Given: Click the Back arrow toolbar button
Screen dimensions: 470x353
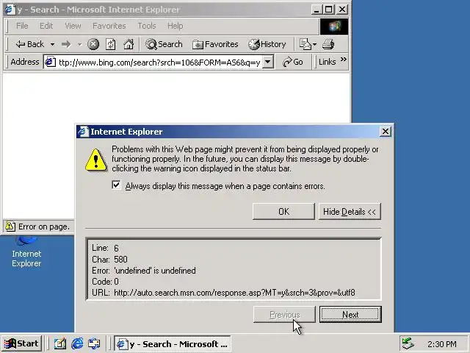Looking at the screenshot, I should click(x=29, y=44).
